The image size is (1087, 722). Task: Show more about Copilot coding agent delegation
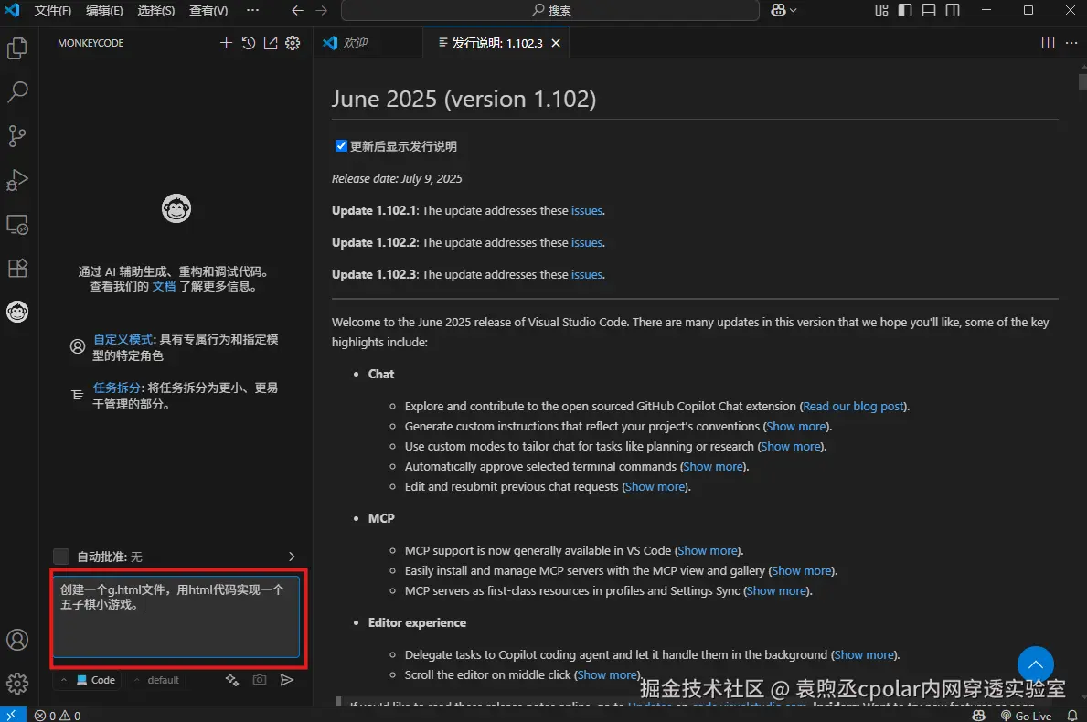(x=865, y=654)
